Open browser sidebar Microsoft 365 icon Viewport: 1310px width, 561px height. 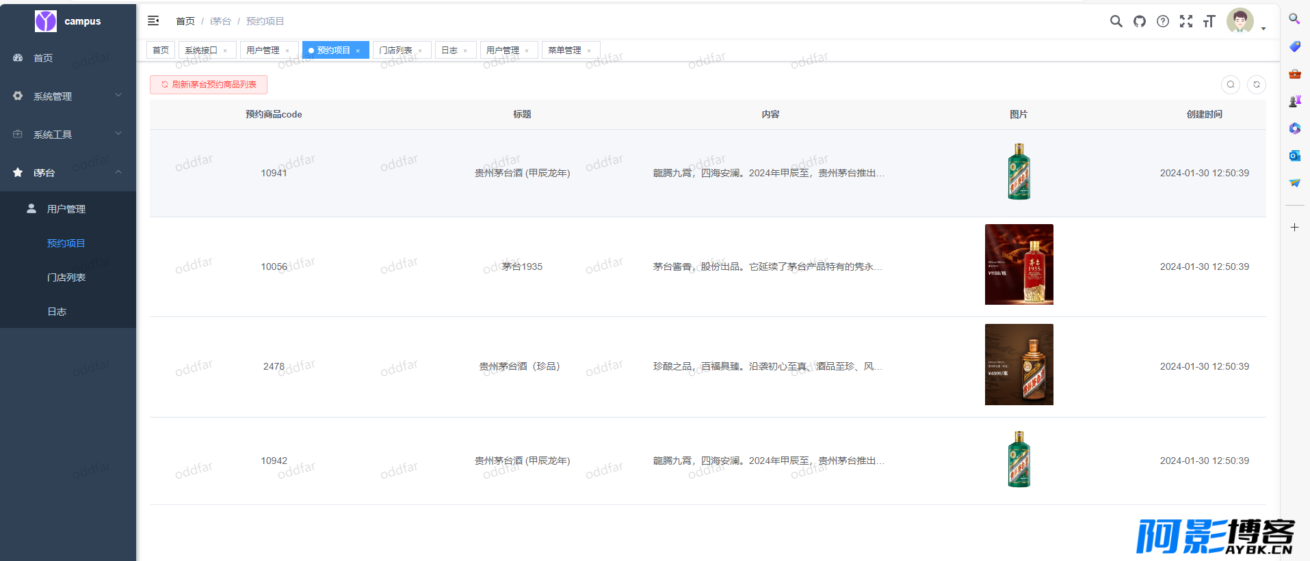[x=1294, y=128]
